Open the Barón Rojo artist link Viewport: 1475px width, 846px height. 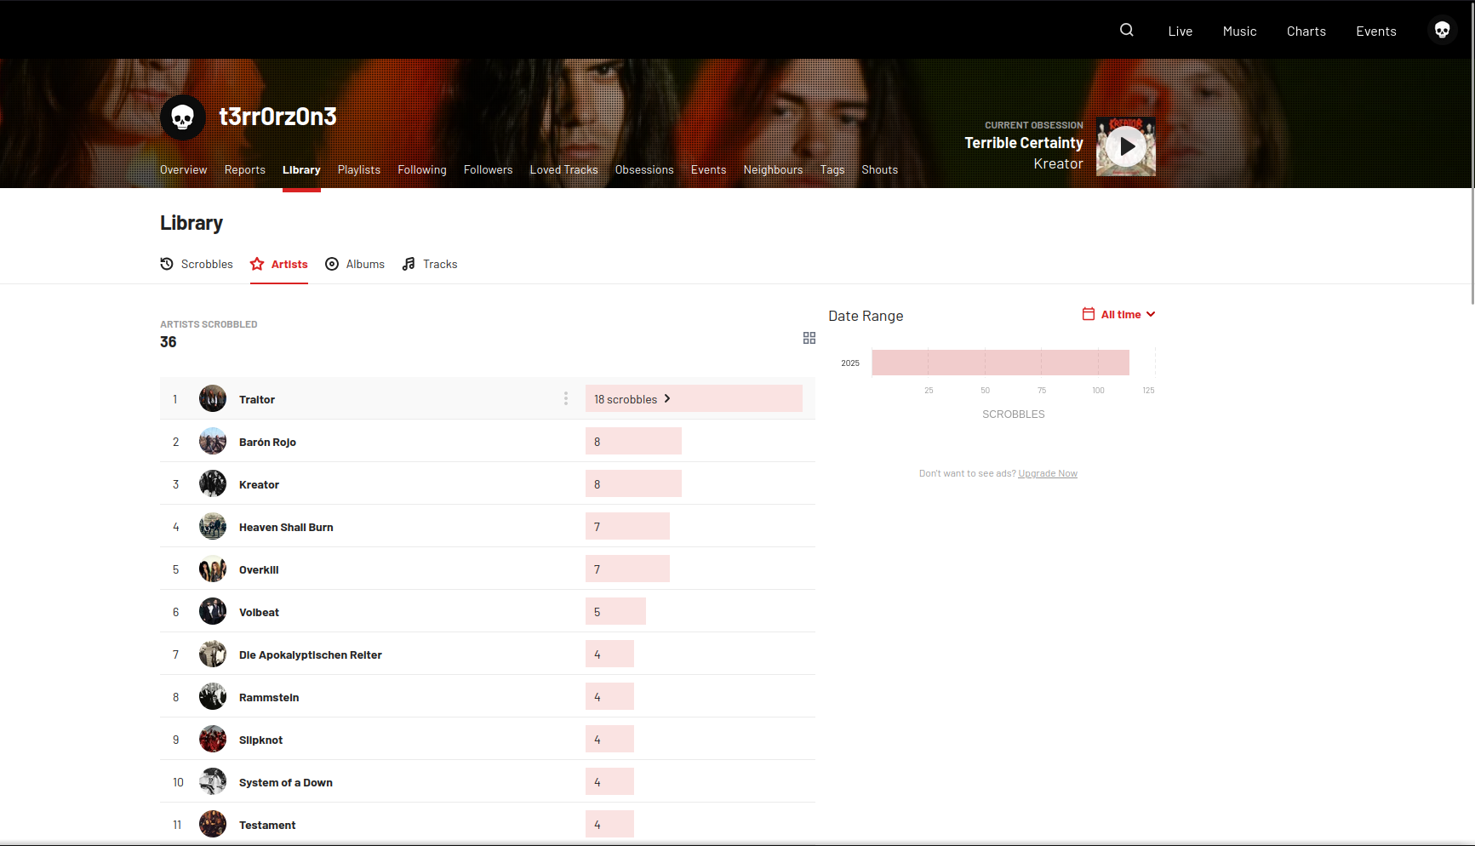(267, 442)
